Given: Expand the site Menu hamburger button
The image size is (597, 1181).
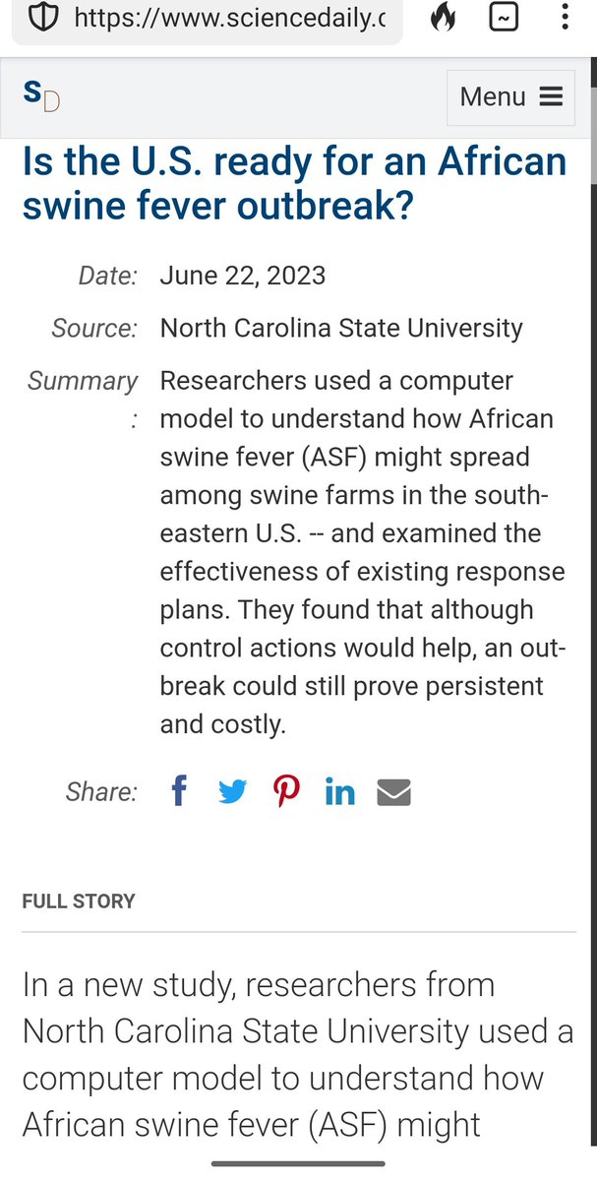Looking at the screenshot, I should pos(510,96).
